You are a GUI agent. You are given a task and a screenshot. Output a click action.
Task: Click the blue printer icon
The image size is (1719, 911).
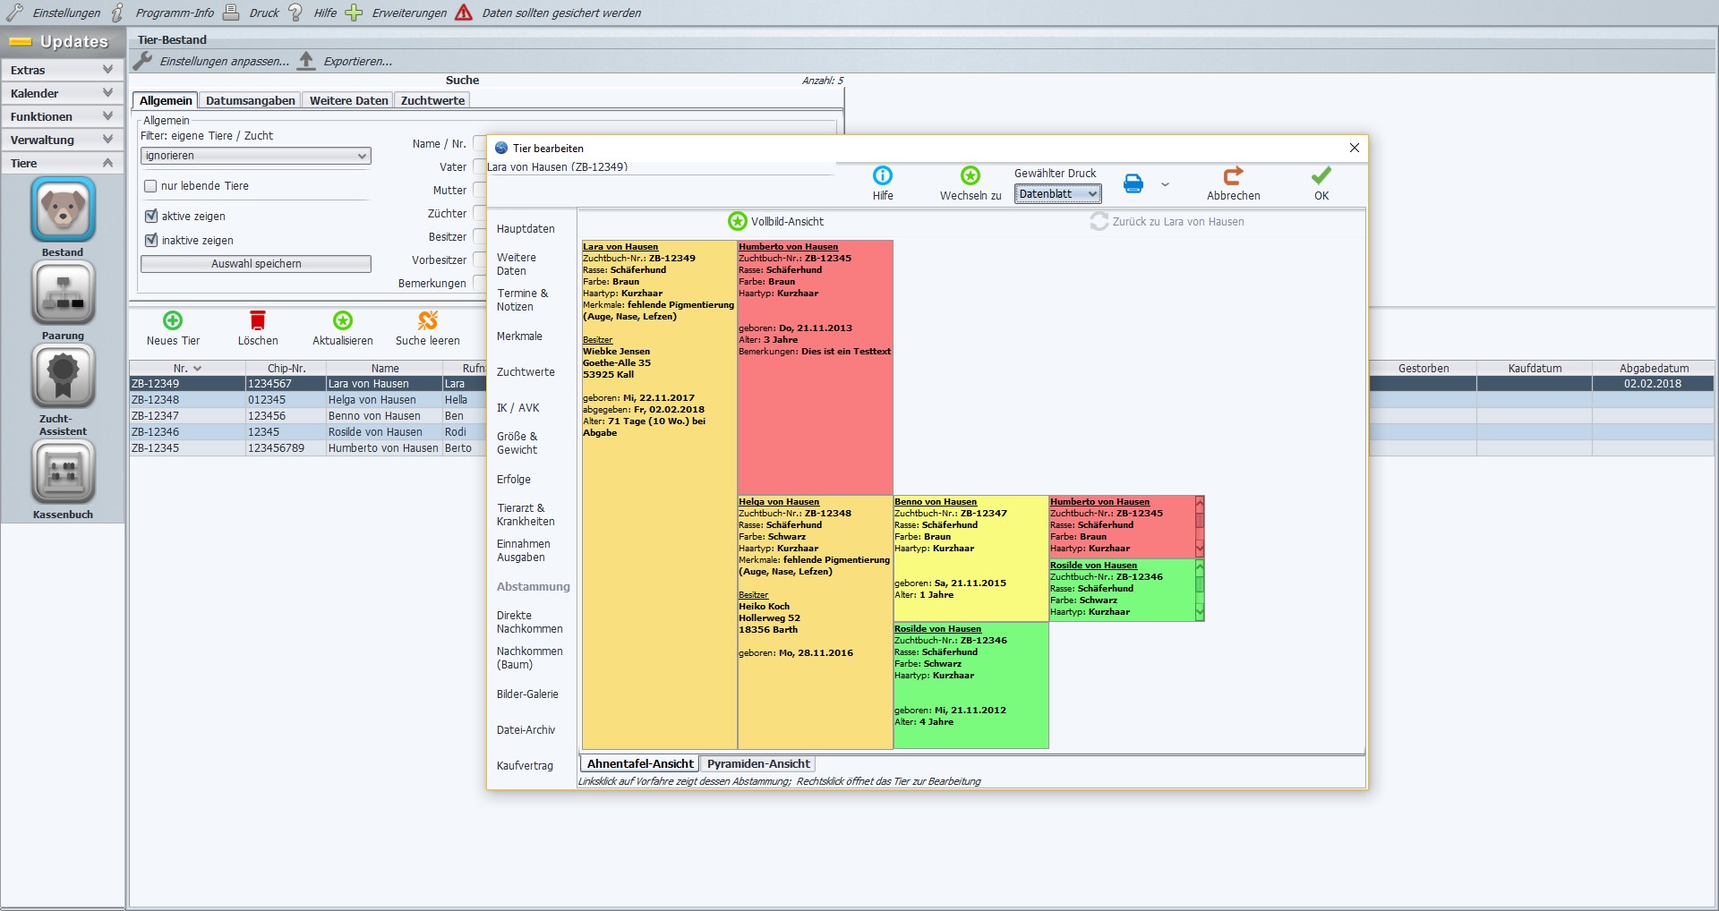[1133, 183]
